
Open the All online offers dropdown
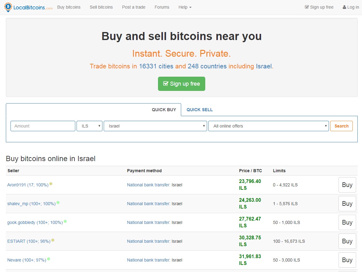(x=268, y=126)
